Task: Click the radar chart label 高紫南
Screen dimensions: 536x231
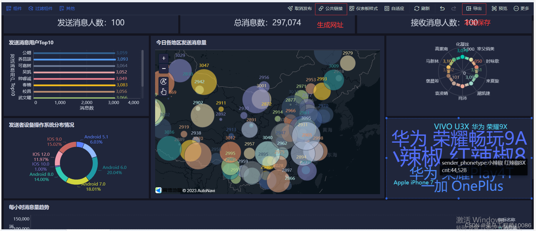Action: pyautogui.click(x=441, y=49)
